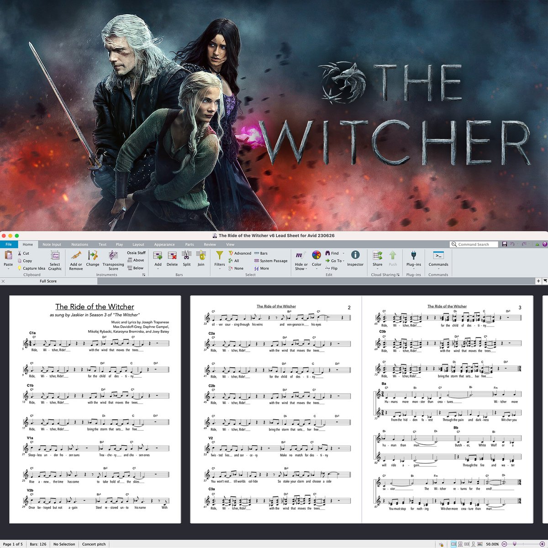Open Help with the purple question mark
The width and height of the screenshot is (548, 548).
545,244
